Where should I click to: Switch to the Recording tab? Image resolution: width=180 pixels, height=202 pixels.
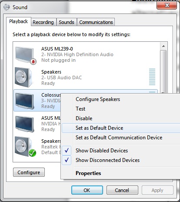point(43,22)
